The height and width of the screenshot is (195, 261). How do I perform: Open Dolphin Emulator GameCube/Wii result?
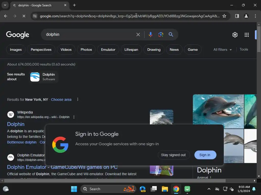pyautogui.click(x=62, y=167)
